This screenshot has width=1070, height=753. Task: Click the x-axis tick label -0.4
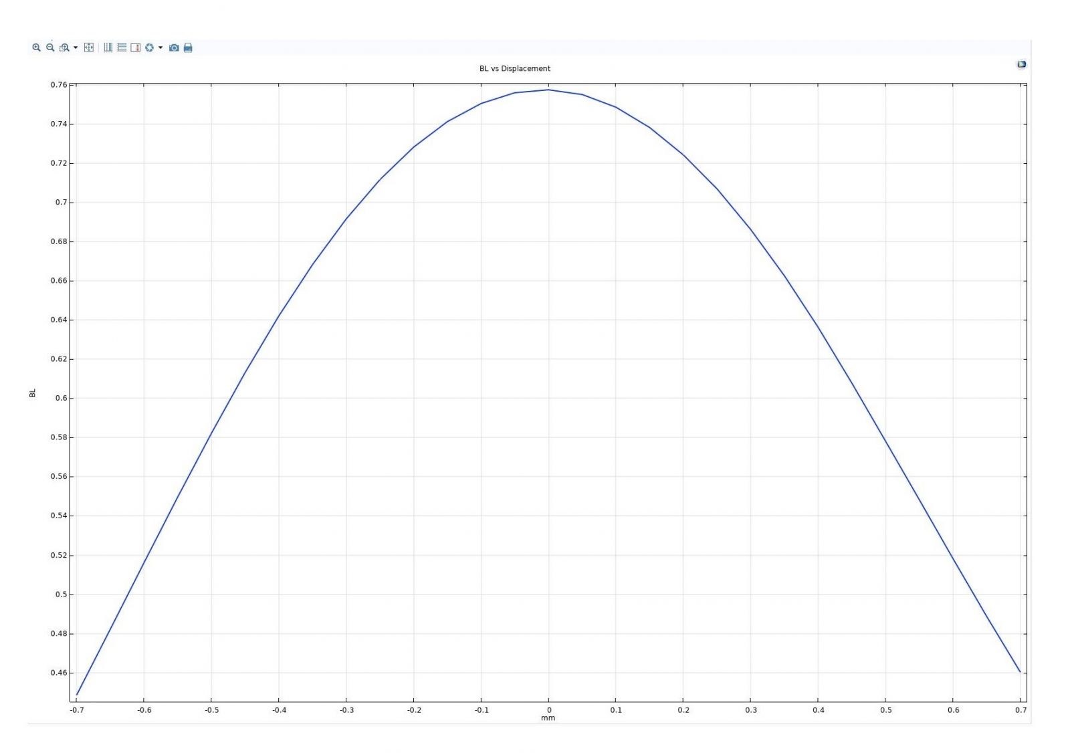279,710
